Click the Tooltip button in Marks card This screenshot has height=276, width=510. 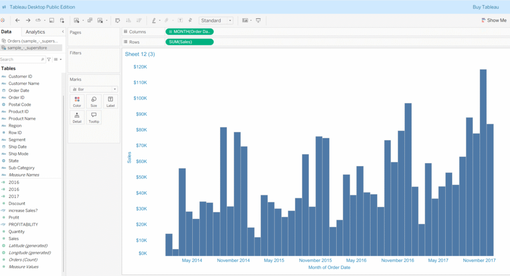(x=94, y=117)
